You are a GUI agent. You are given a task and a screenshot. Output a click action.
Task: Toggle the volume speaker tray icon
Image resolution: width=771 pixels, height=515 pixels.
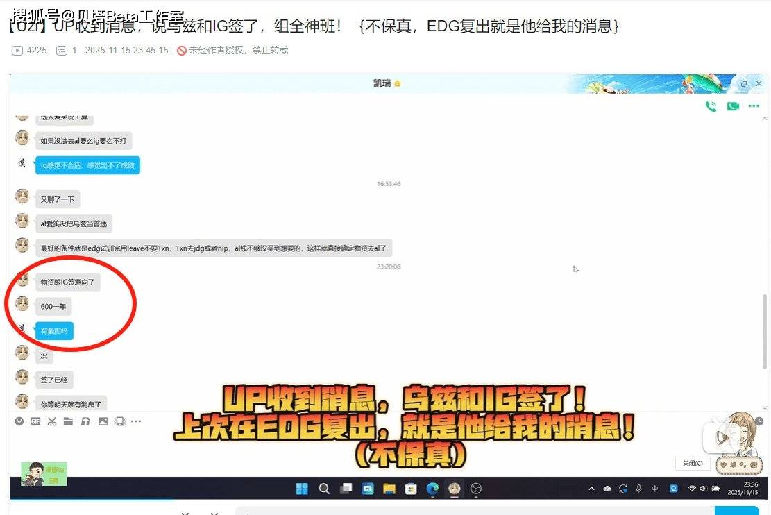click(x=704, y=489)
